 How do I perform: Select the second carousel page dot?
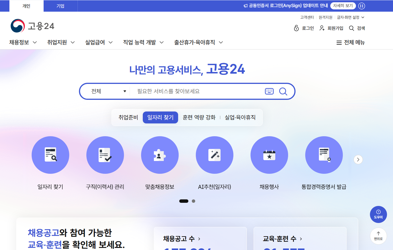tap(194, 201)
